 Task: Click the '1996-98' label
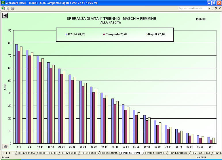[x=200, y=19]
